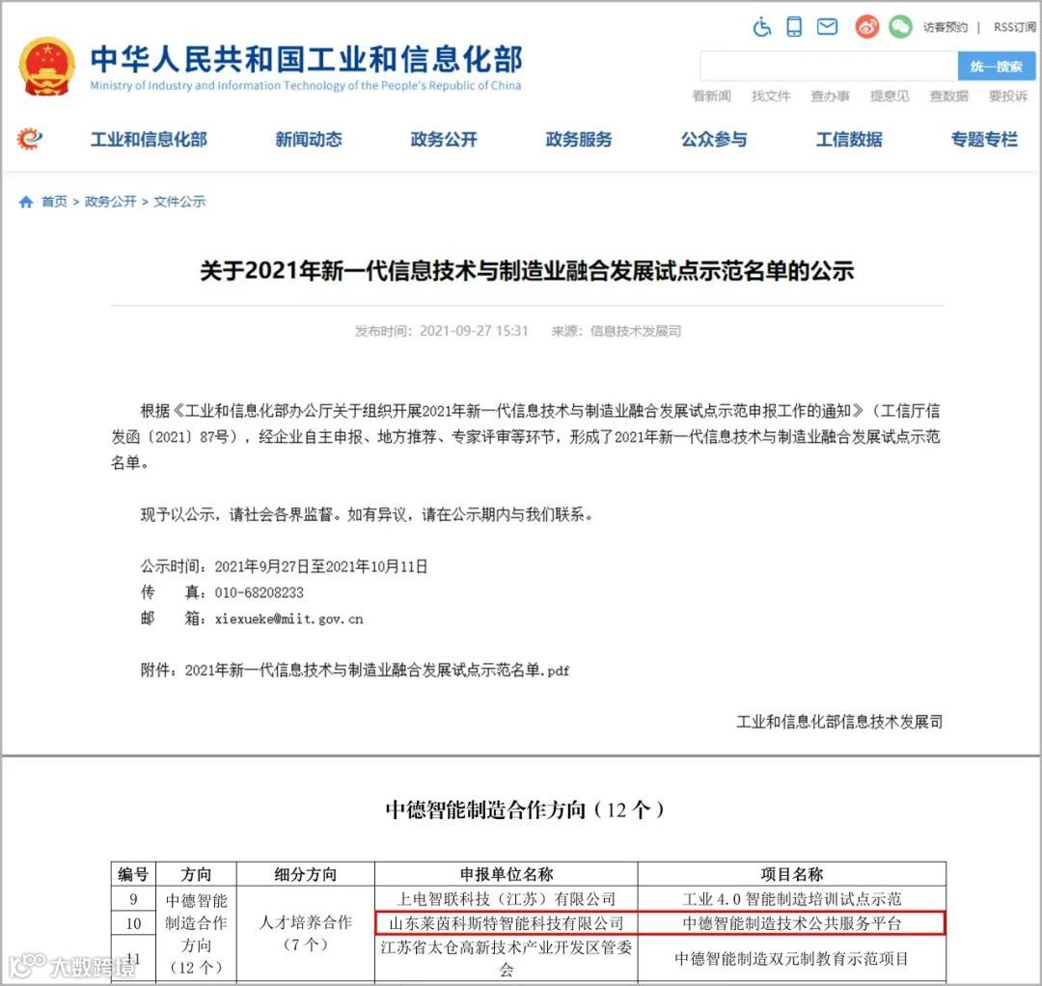Click table header 细分方向

pyautogui.click(x=306, y=874)
